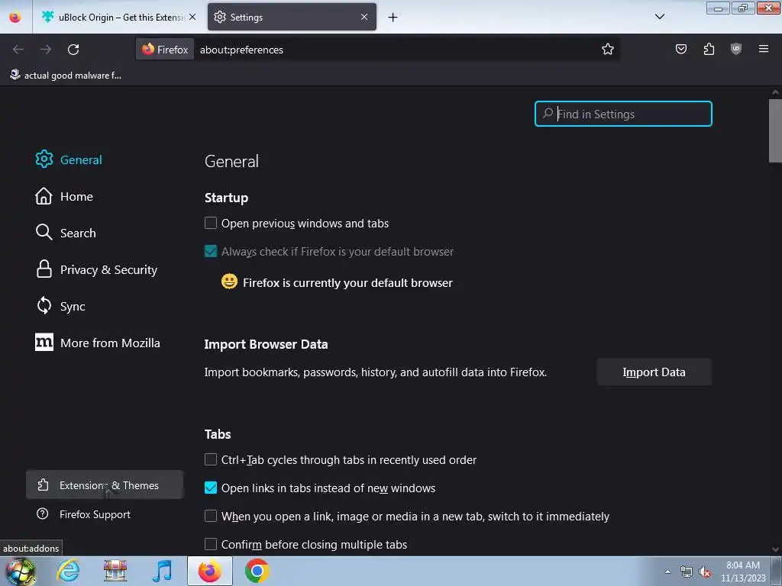Go forward with the forward arrow
This screenshot has width=782, height=586.
[46, 50]
